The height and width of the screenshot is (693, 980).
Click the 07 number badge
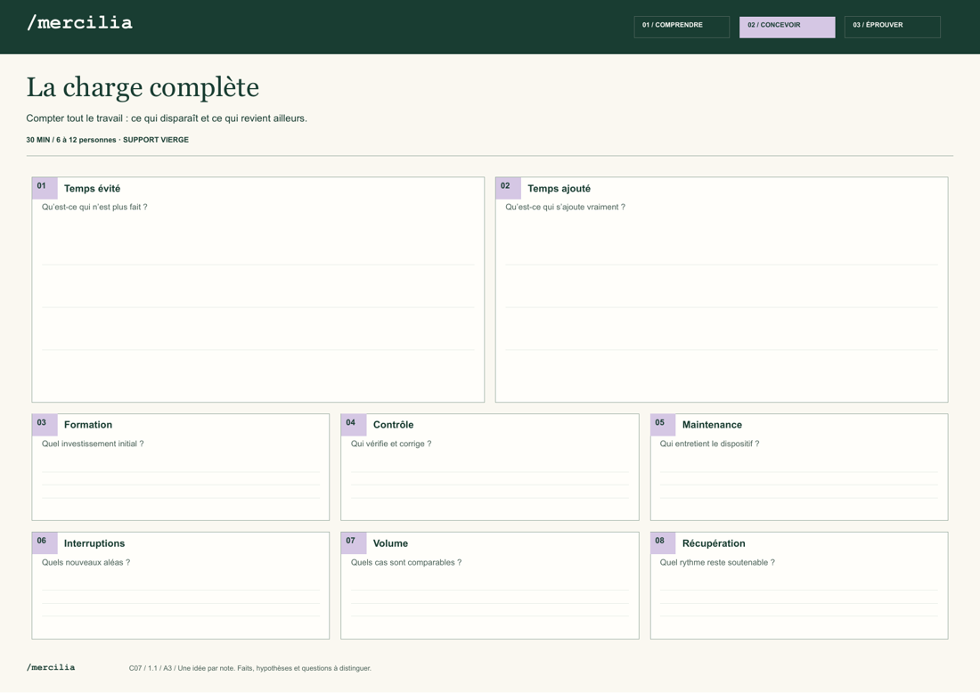click(x=354, y=543)
